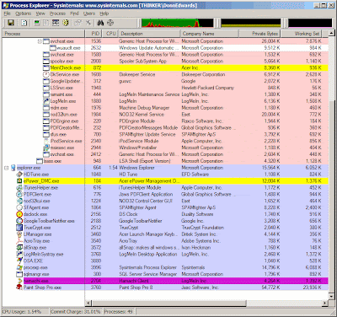Click the OSA.EXE process icon
The height and width of the screenshot is (317, 337).
[x=19, y=261]
